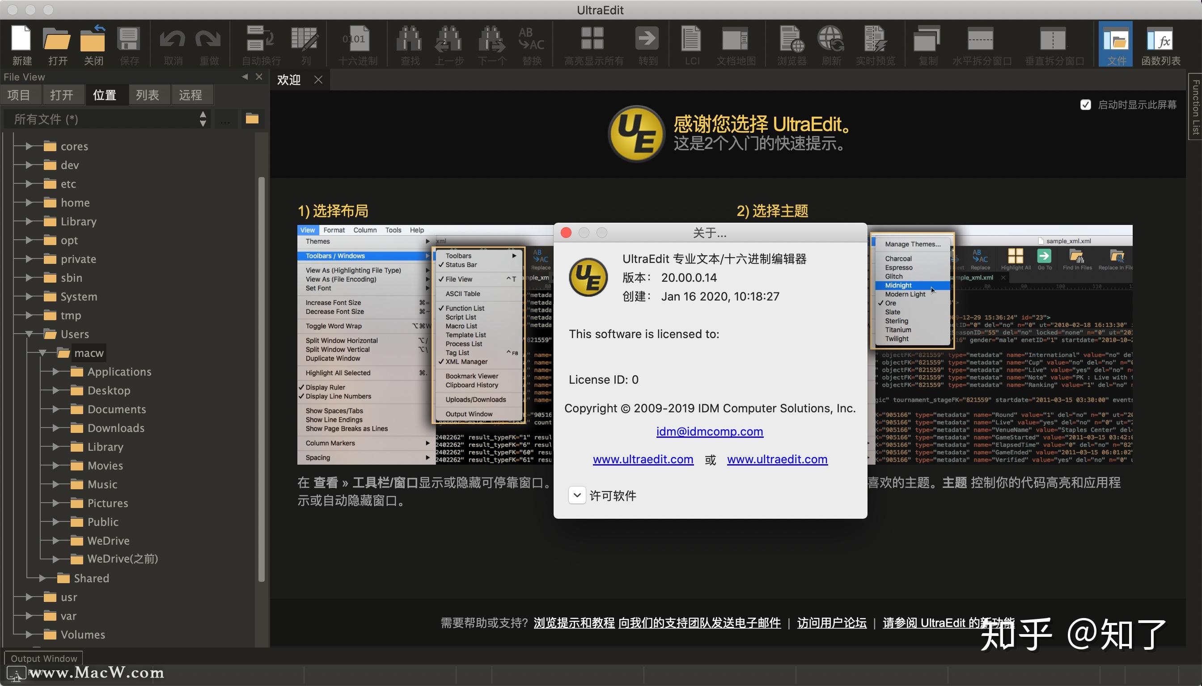The width and height of the screenshot is (1202, 686).
Task: Open the function list panel
Action: [x=1164, y=45]
